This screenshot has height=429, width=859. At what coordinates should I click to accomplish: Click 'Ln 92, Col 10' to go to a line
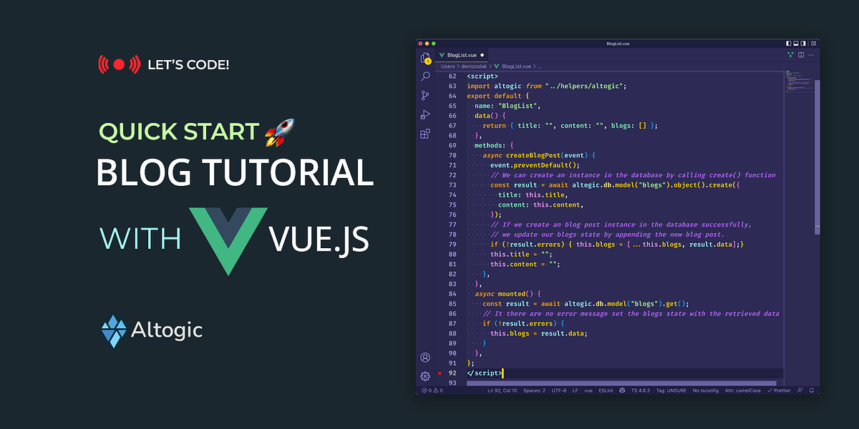[x=503, y=390]
